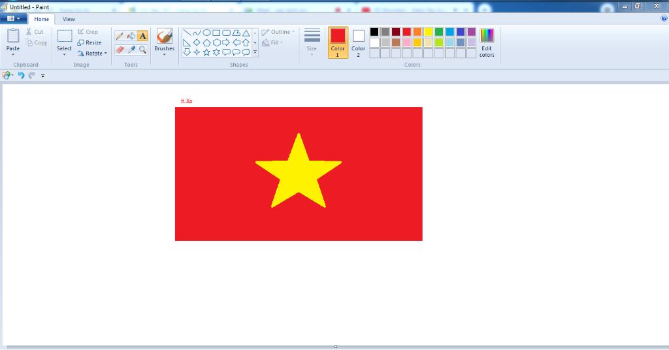The height and width of the screenshot is (350, 669).
Task: Open the Paint file menu button
Action: coord(14,19)
